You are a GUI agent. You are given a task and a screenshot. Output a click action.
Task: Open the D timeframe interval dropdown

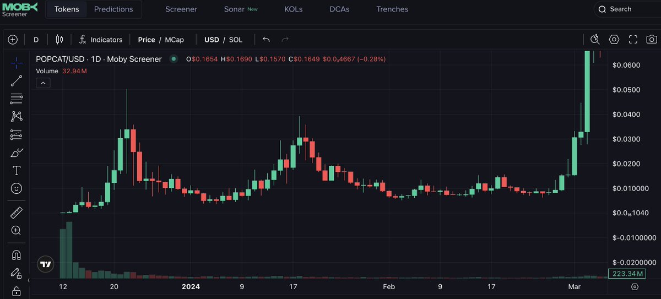coord(36,40)
